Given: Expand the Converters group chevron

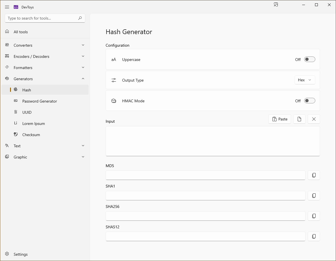Looking at the screenshot, I should (83, 45).
